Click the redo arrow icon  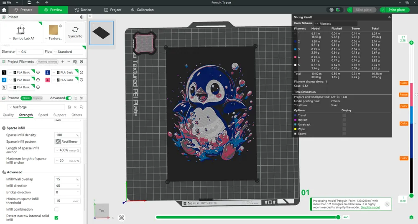point(46,3)
